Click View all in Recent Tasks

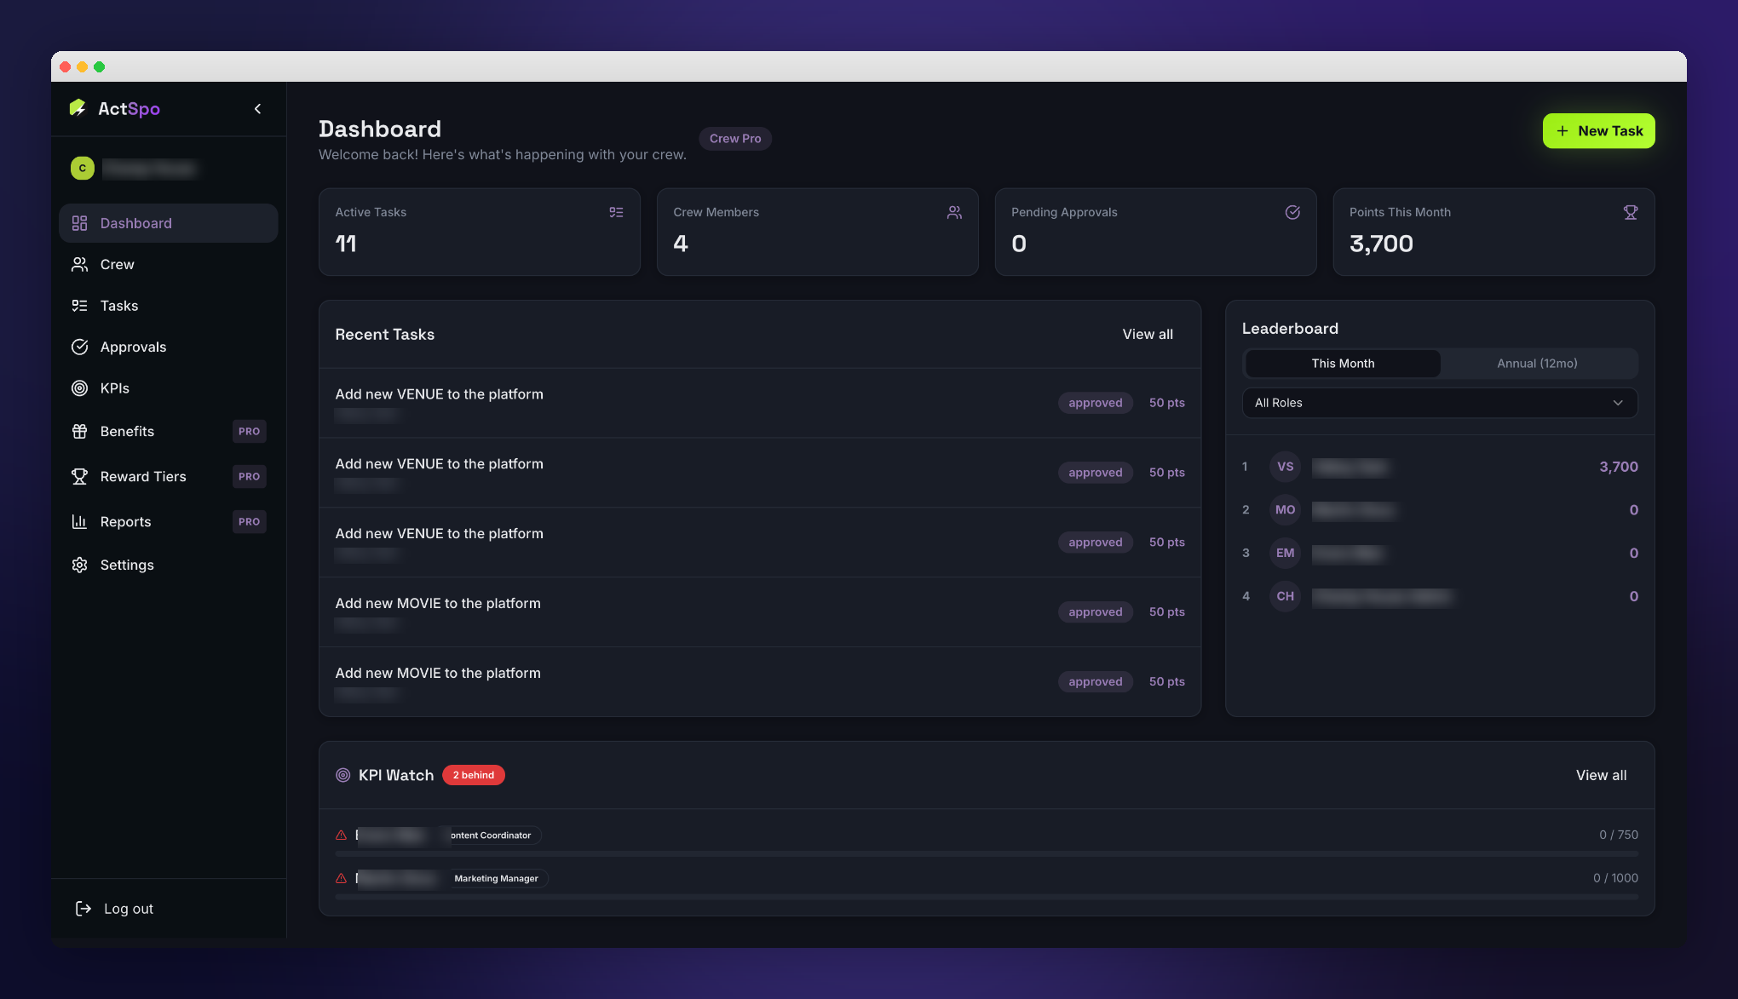pos(1147,334)
